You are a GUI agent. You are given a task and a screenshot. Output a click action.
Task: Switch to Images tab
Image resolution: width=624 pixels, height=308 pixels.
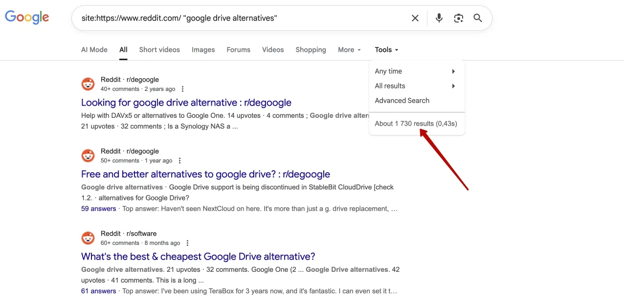(x=203, y=50)
